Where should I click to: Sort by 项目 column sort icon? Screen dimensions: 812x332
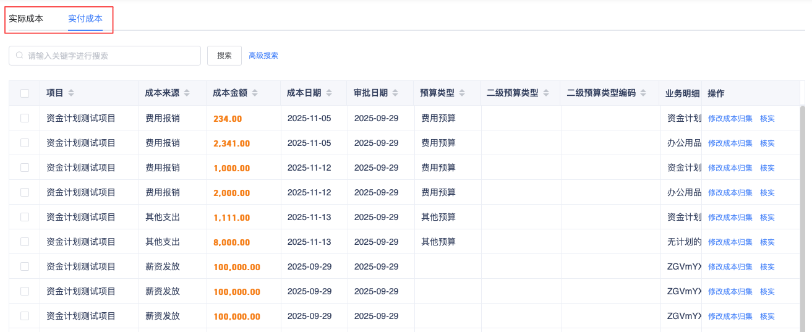(71, 93)
